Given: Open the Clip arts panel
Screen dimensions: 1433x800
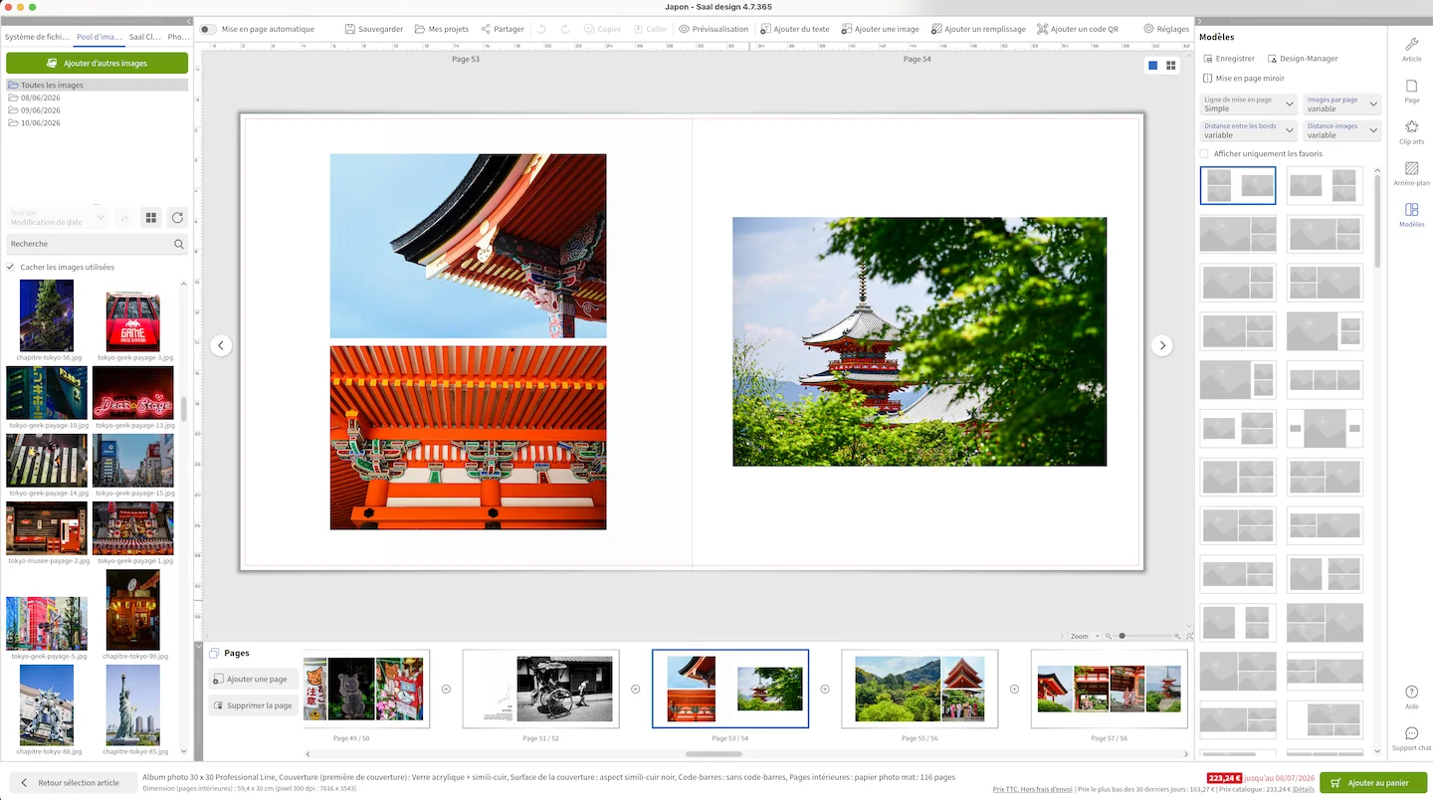Looking at the screenshot, I should pos(1411,132).
